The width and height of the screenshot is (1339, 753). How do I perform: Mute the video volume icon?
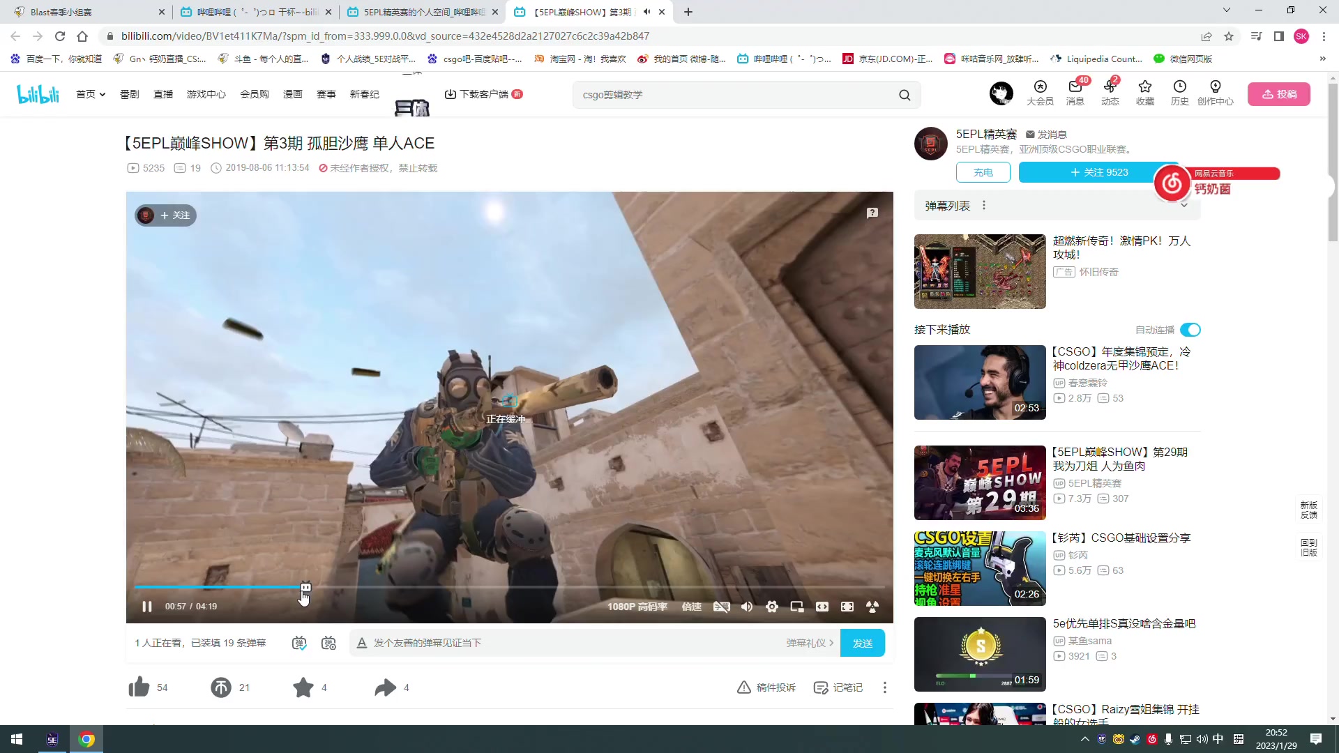[747, 607]
